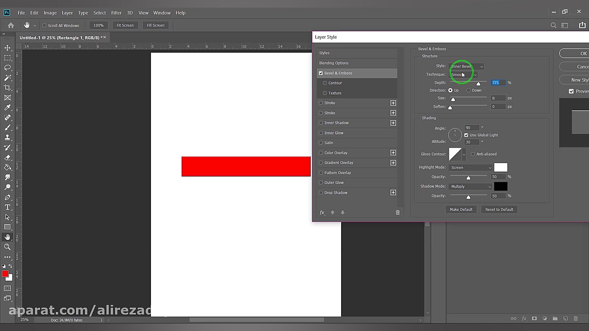
Task: Check the Anti-aliased option
Action: pyautogui.click(x=473, y=154)
